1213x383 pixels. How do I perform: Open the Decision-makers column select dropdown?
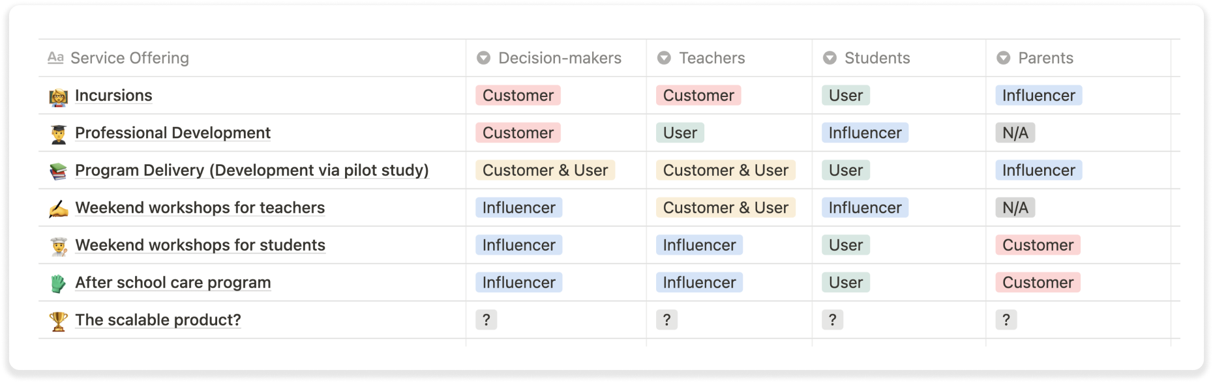click(483, 58)
